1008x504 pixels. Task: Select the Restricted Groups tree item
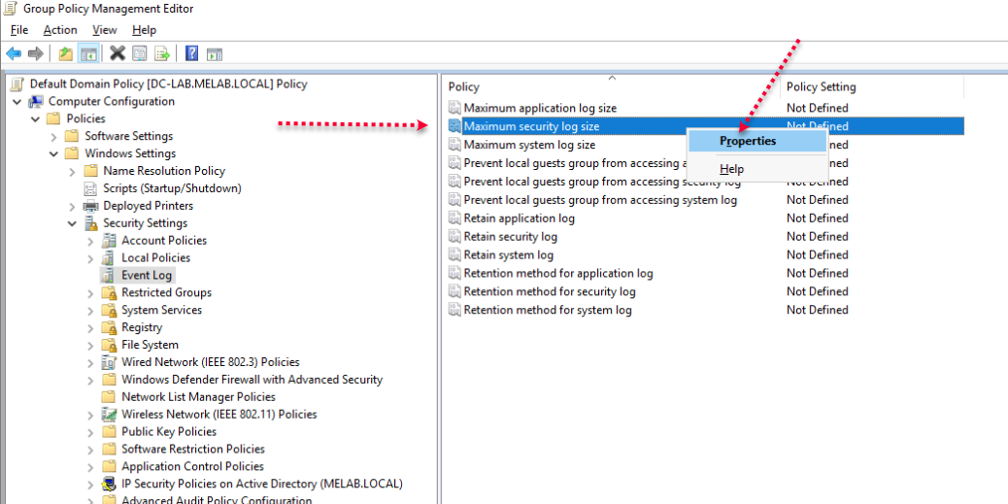[166, 292]
